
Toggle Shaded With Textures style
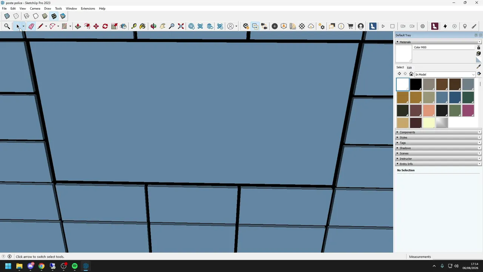54,16
